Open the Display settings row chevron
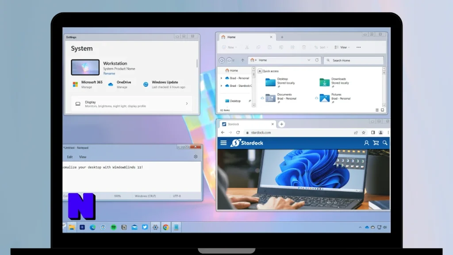This screenshot has width=453, height=255. (x=187, y=104)
